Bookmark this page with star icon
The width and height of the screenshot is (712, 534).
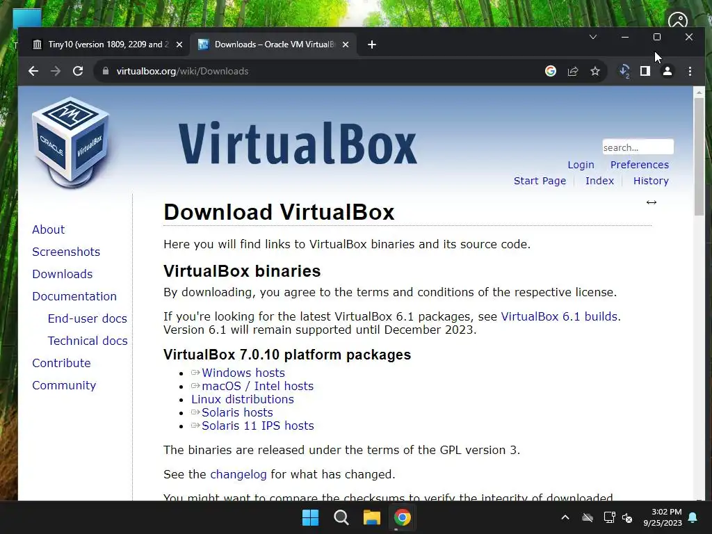595,71
